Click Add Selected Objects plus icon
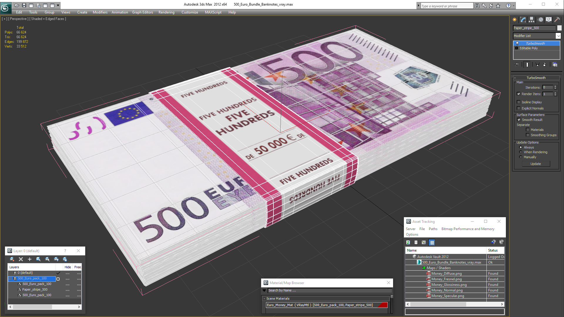Image resolution: width=564 pixels, height=317 pixels. 29,259
